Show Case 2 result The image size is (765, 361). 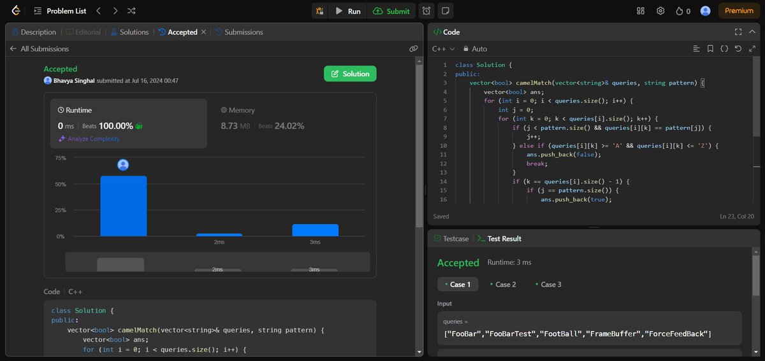coord(502,285)
